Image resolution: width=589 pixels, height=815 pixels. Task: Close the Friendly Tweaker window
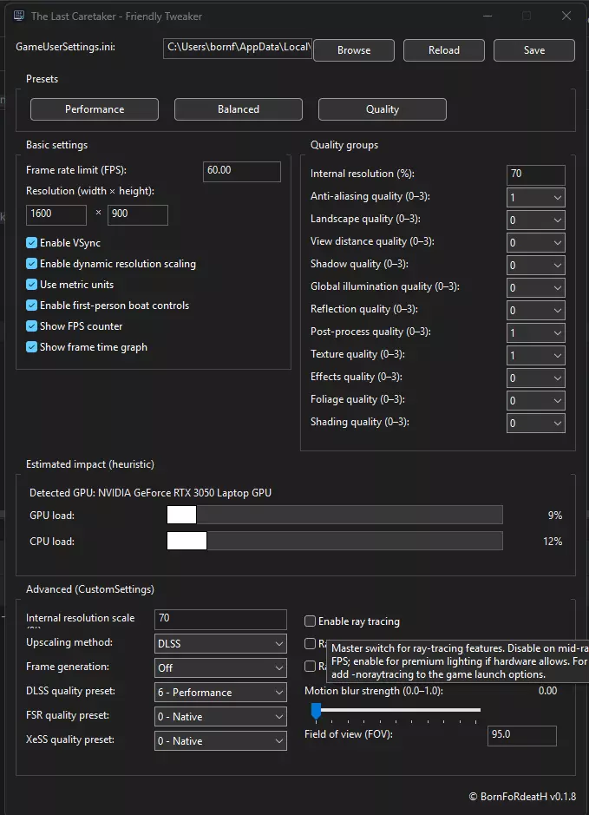pyautogui.click(x=566, y=16)
